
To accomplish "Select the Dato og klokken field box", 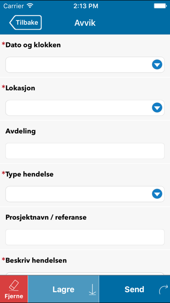I will [x=85, y=65].
